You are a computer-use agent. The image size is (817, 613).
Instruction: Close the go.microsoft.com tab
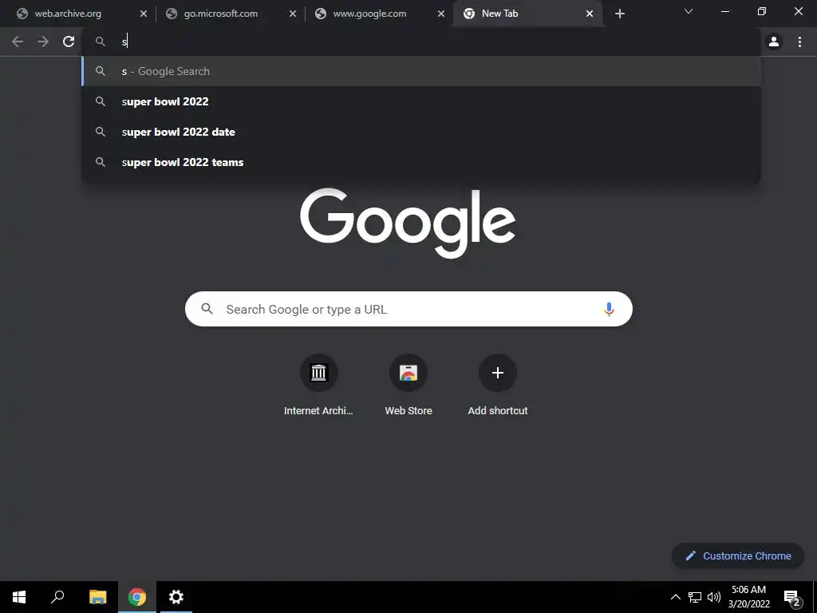coord(292,14)
